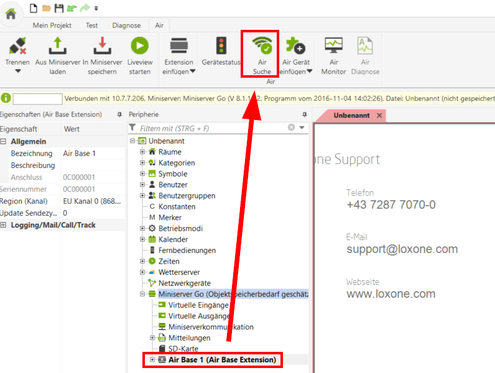The image size is (495, 373).
Task: Expand the Logging/Mail/Call/Track section
Action: pyautogui.click(x=4, y=224)
